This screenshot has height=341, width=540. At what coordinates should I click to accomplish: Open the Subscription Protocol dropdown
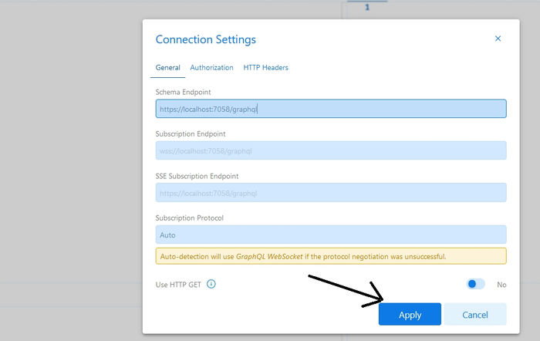point(331,235)
